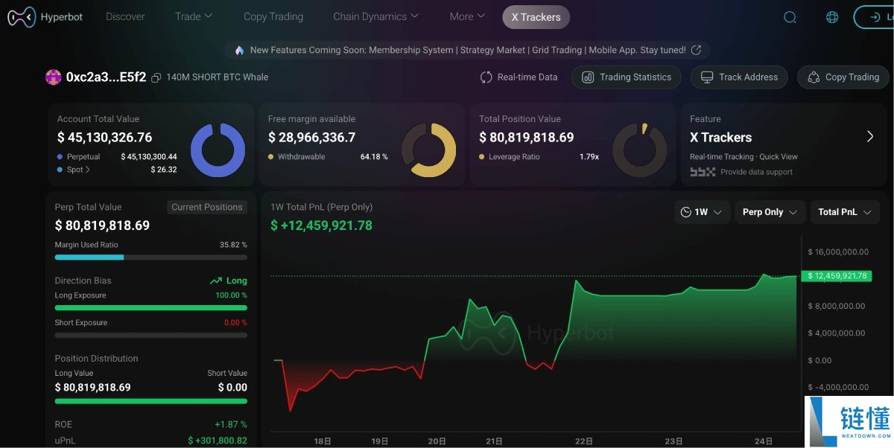Click the Real-time Data refresh icon
The image size is (894, 448).
[486, 77]
